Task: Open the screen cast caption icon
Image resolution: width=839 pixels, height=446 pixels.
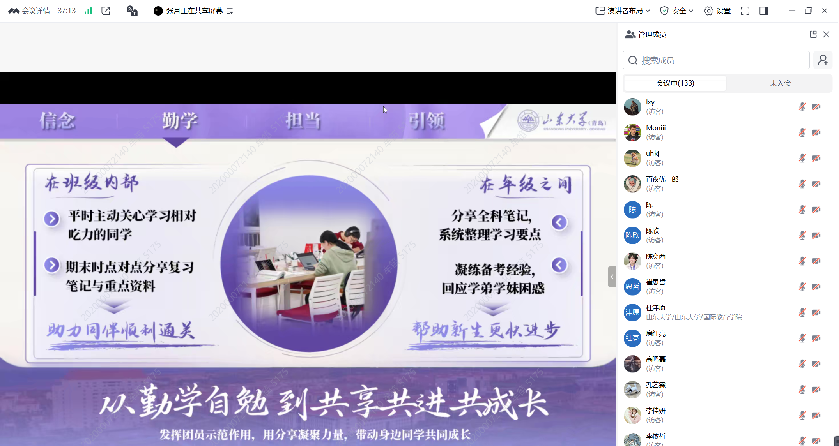Action: click(x=132, y=11)
